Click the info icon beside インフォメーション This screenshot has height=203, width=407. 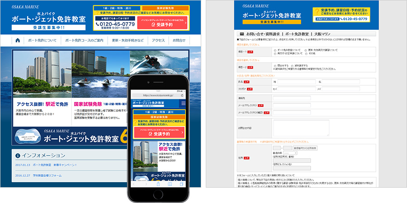click(x=19, y=155)
